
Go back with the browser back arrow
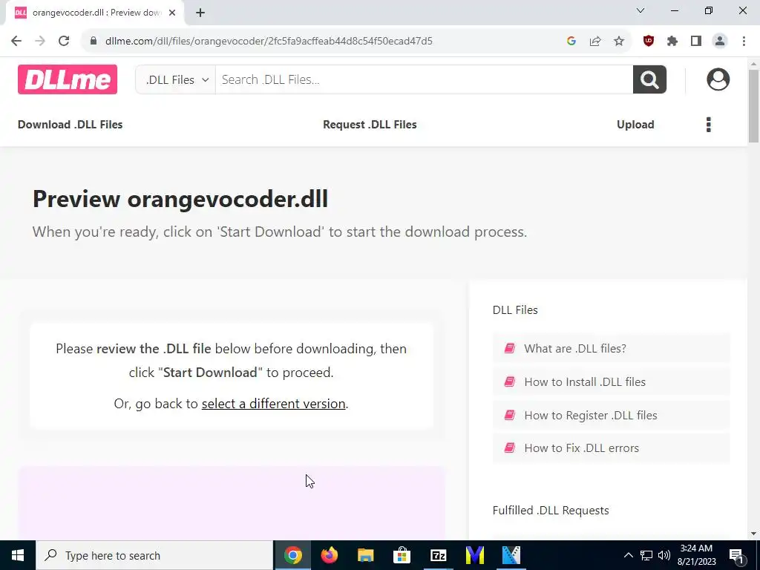(16, 41)
